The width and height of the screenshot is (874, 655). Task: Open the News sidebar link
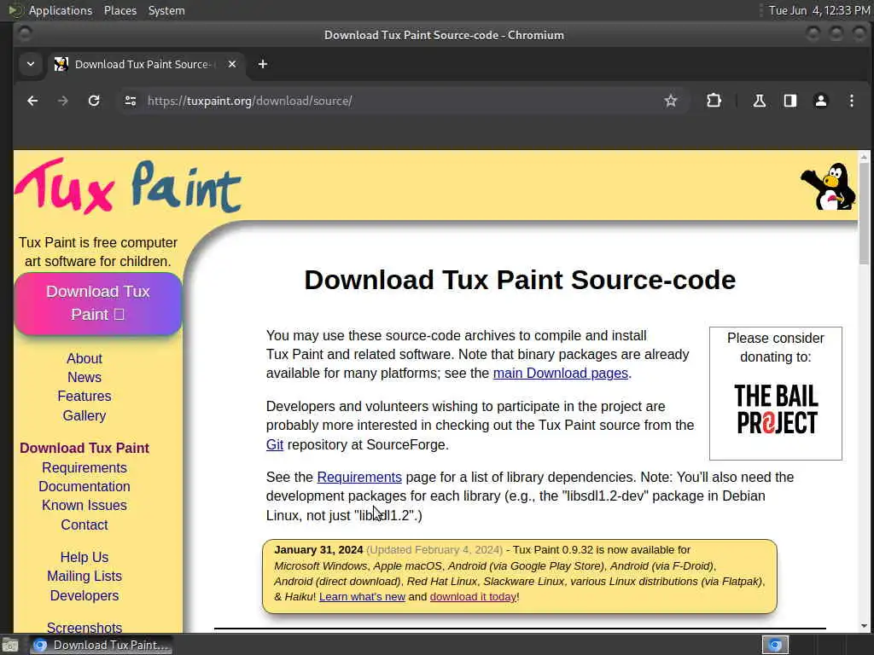[84, 378]
